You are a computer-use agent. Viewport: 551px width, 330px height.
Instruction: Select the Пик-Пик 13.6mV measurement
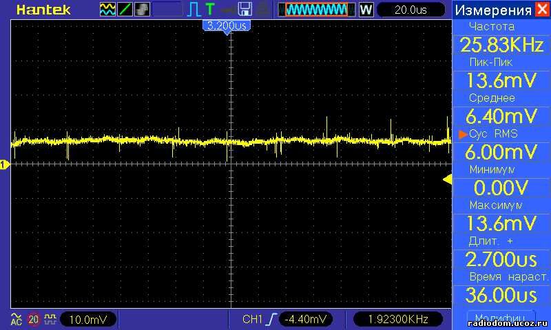(501, 74)
